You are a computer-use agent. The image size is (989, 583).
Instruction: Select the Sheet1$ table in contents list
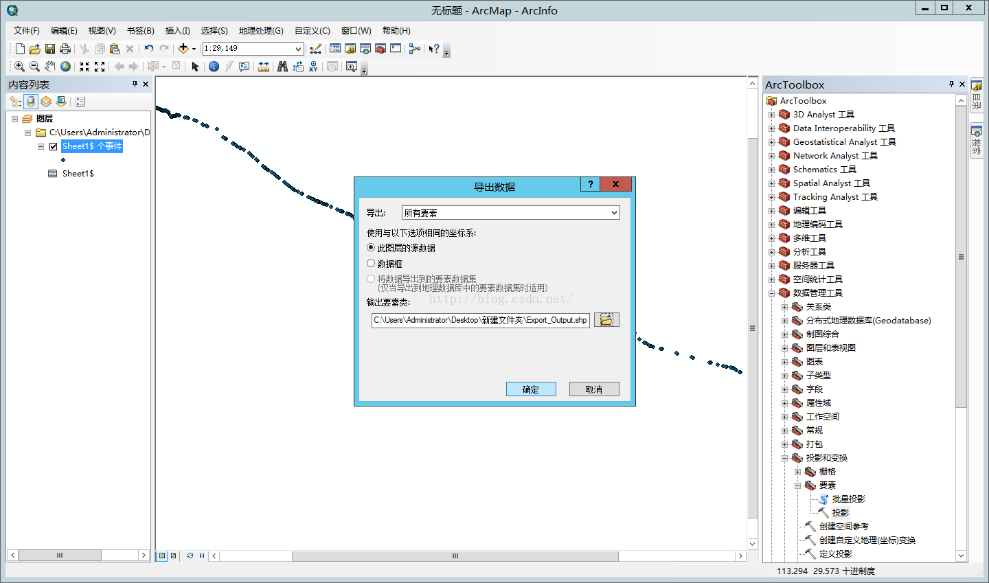tap(78, 174)
